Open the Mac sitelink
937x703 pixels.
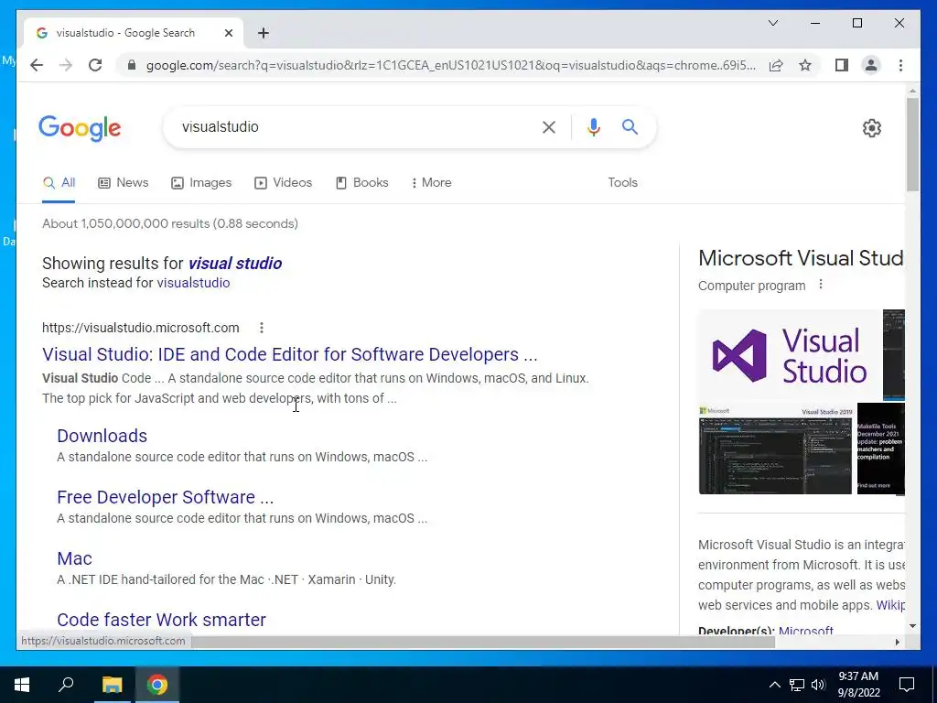click(x=74, y=558)
